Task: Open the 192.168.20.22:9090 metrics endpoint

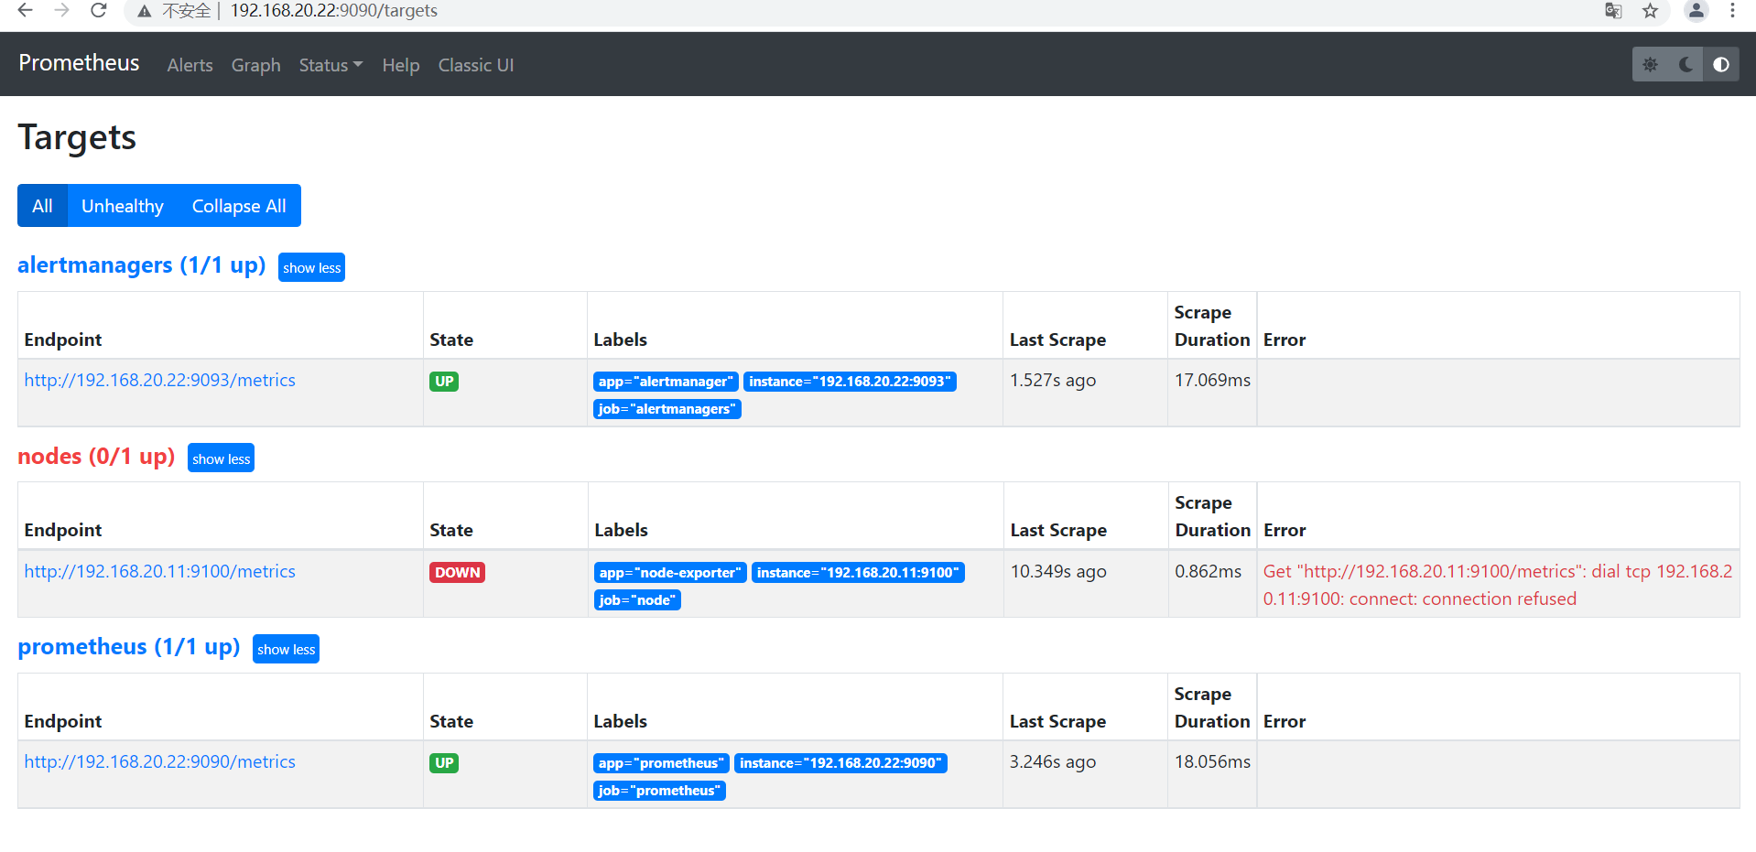Action: point(160,761)
